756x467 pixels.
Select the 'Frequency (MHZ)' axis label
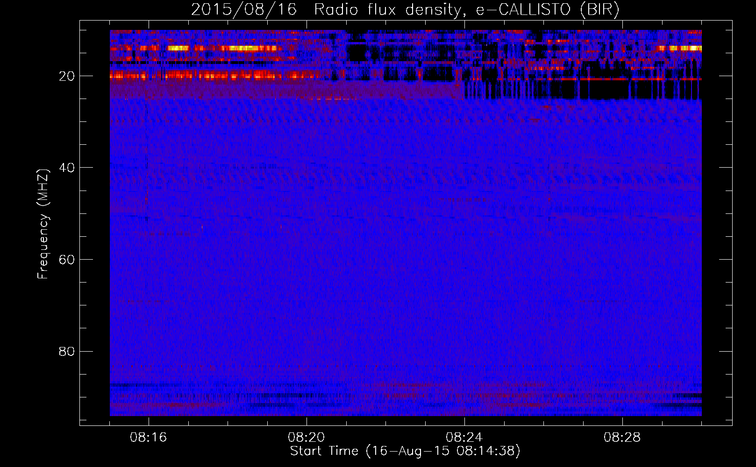(43, 224)
